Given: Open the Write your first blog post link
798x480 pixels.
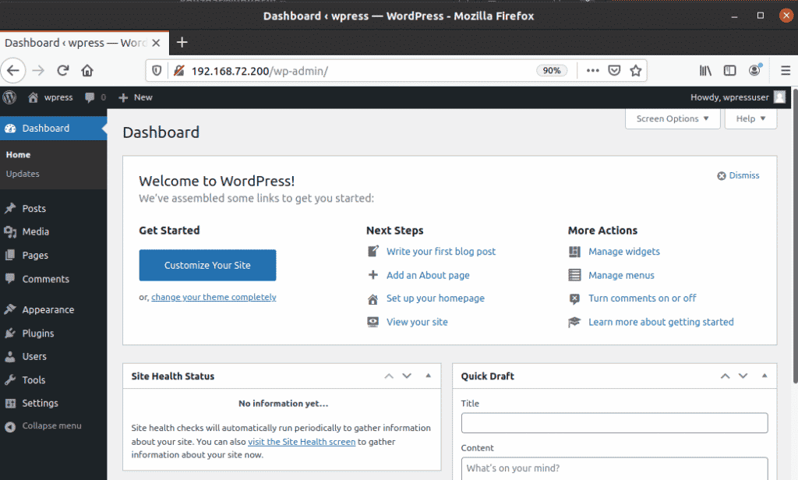Looking at the screenshot, I should coord(440,252).
